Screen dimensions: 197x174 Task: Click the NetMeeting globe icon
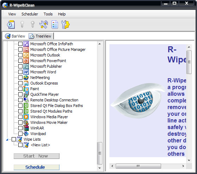26,78
